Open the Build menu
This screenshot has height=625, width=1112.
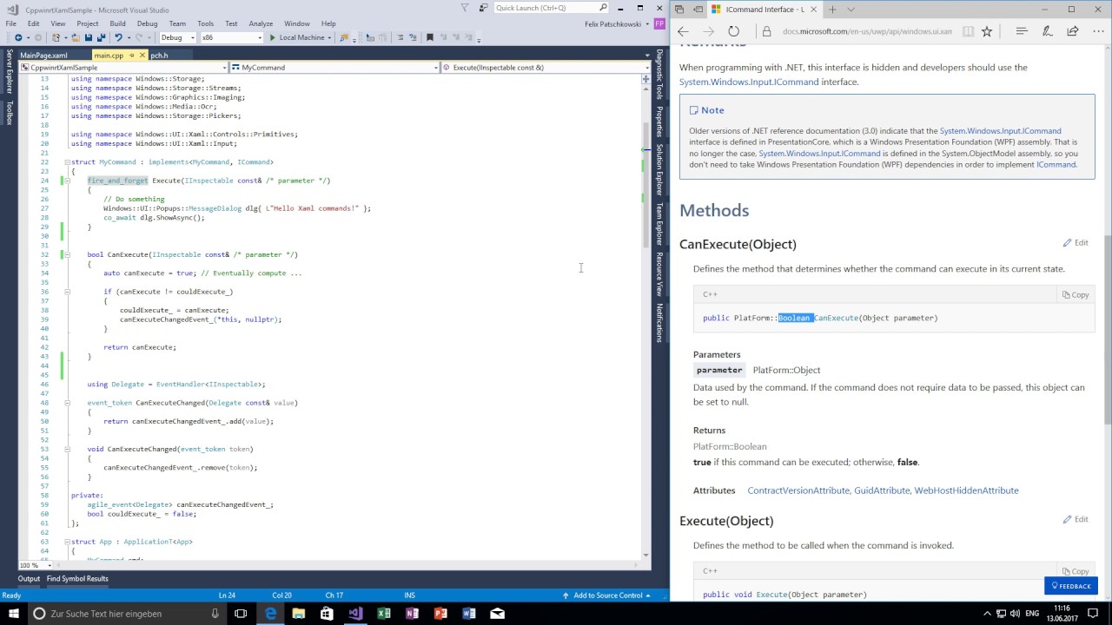[x=117, y=23]
